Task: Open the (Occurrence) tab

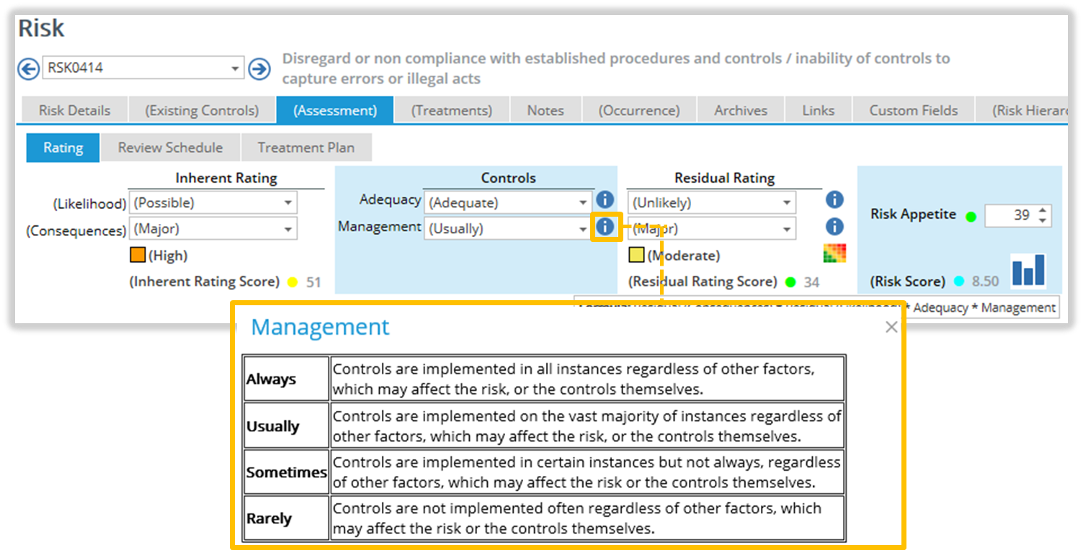Action: point(639,110)
